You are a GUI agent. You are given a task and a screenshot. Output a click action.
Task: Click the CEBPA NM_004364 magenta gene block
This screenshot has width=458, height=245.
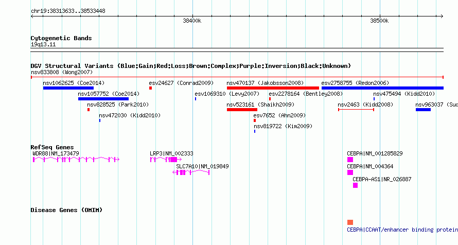pyautogui.click(x=350, y=172)
